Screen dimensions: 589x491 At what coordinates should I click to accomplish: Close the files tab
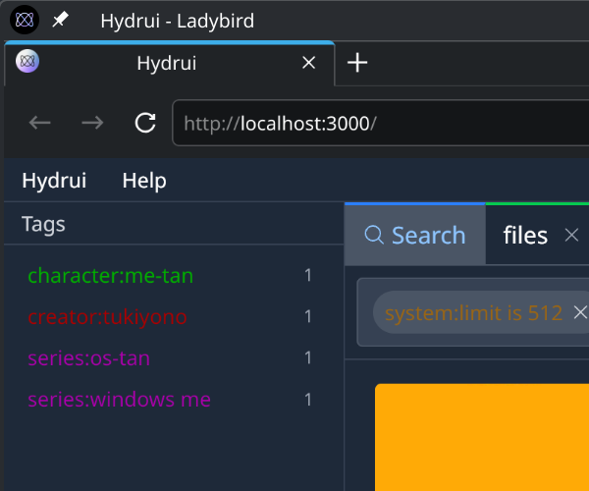click(x=571, y=236)
